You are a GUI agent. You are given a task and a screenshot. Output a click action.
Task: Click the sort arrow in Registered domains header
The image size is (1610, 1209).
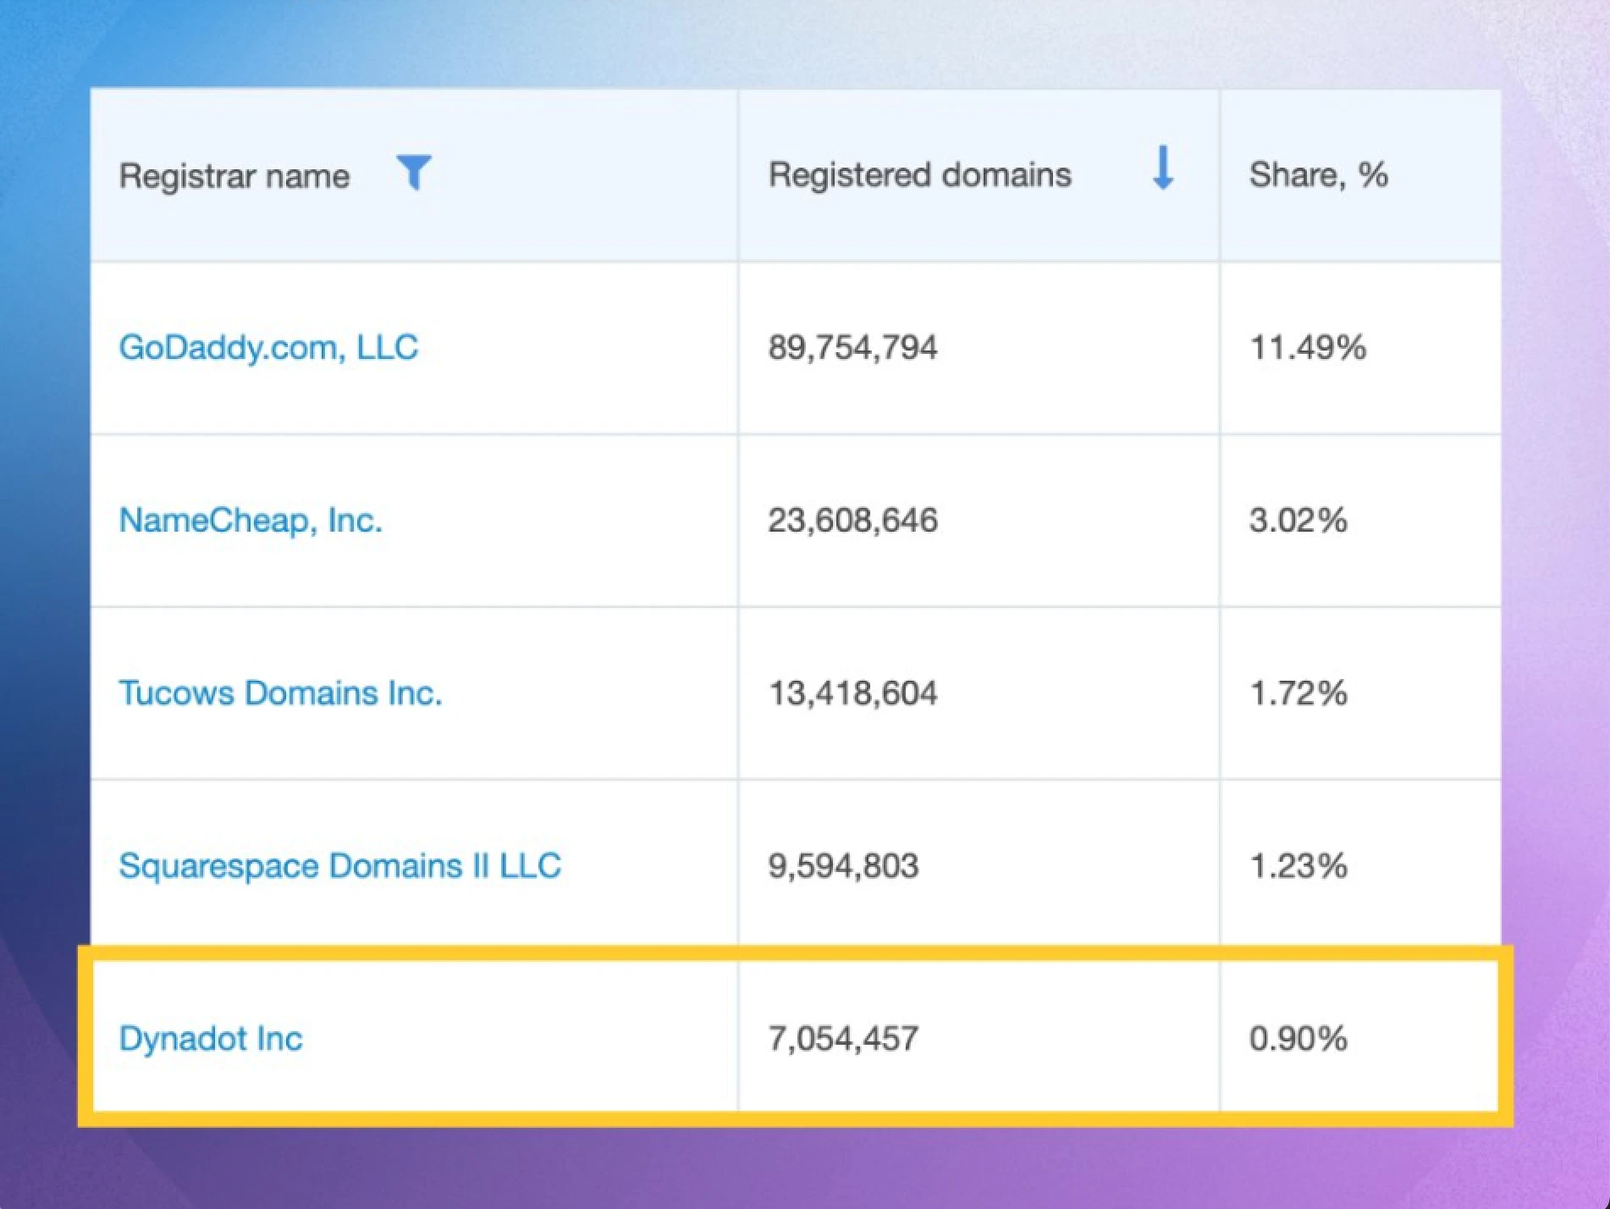[x=1163, y=168]
